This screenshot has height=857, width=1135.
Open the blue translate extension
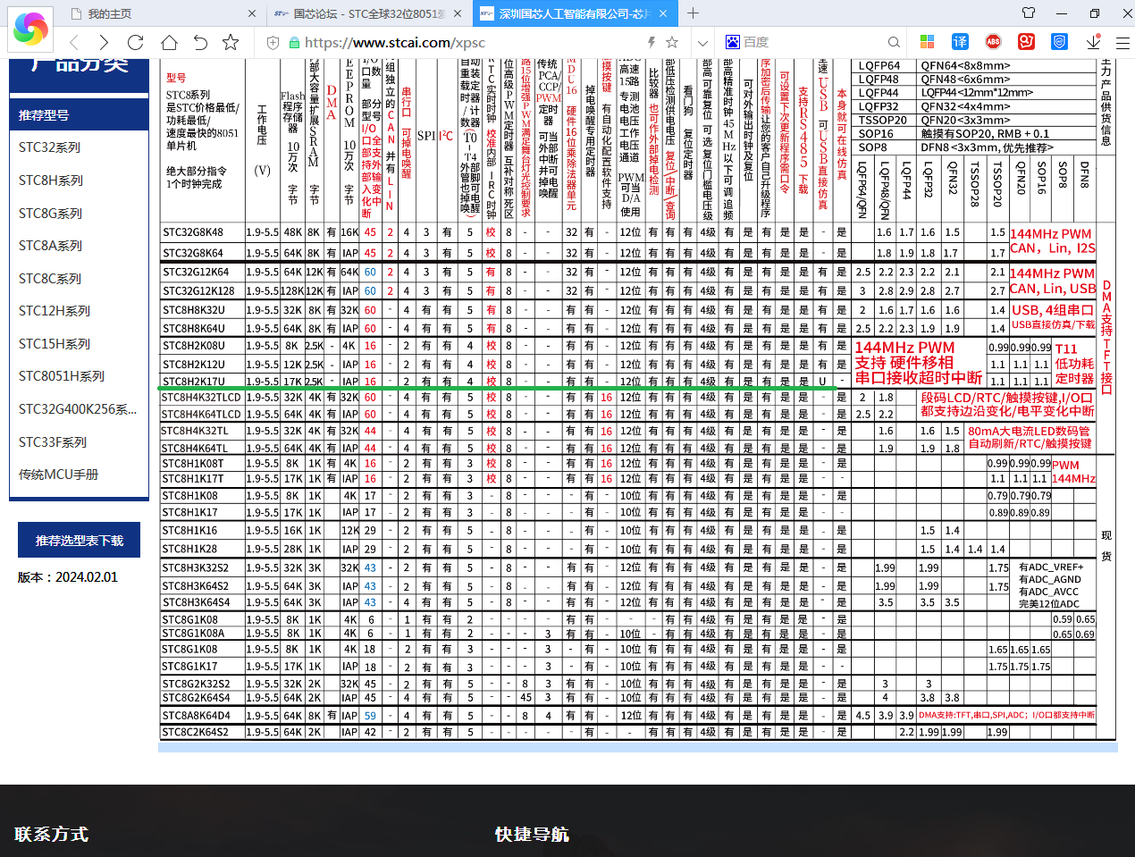point(960,42)
